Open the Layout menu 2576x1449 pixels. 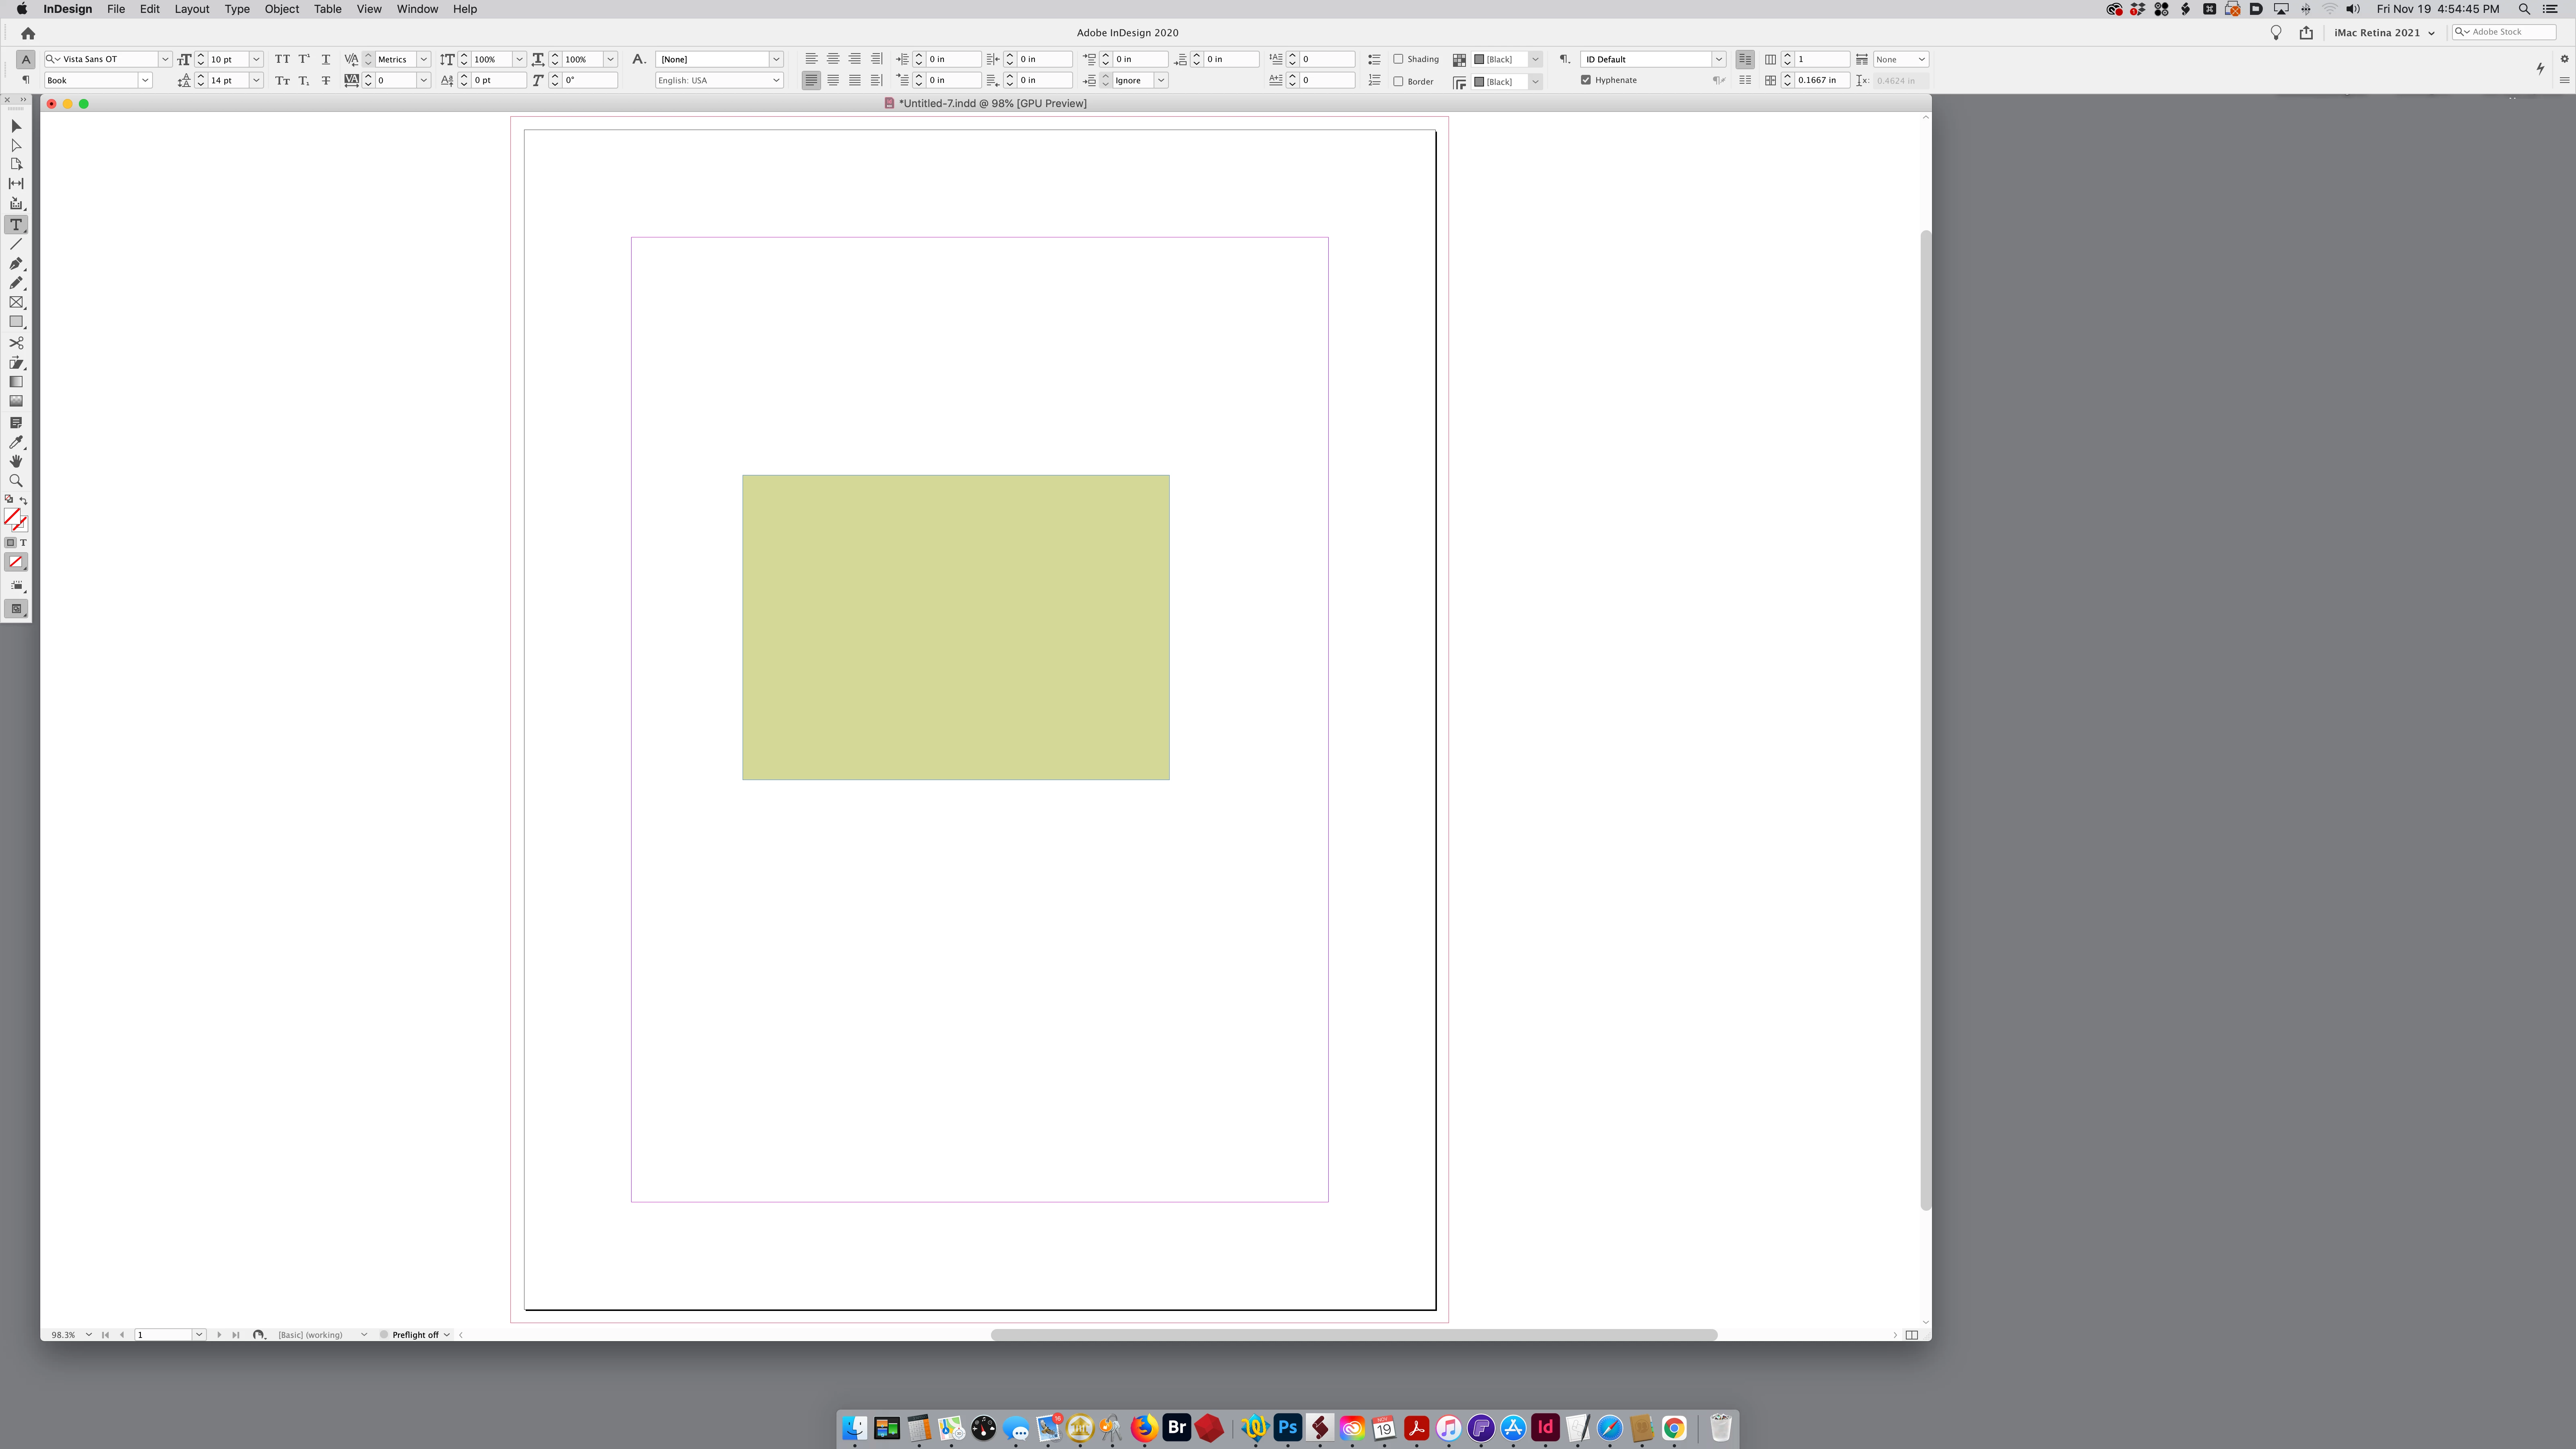point(191,9)
